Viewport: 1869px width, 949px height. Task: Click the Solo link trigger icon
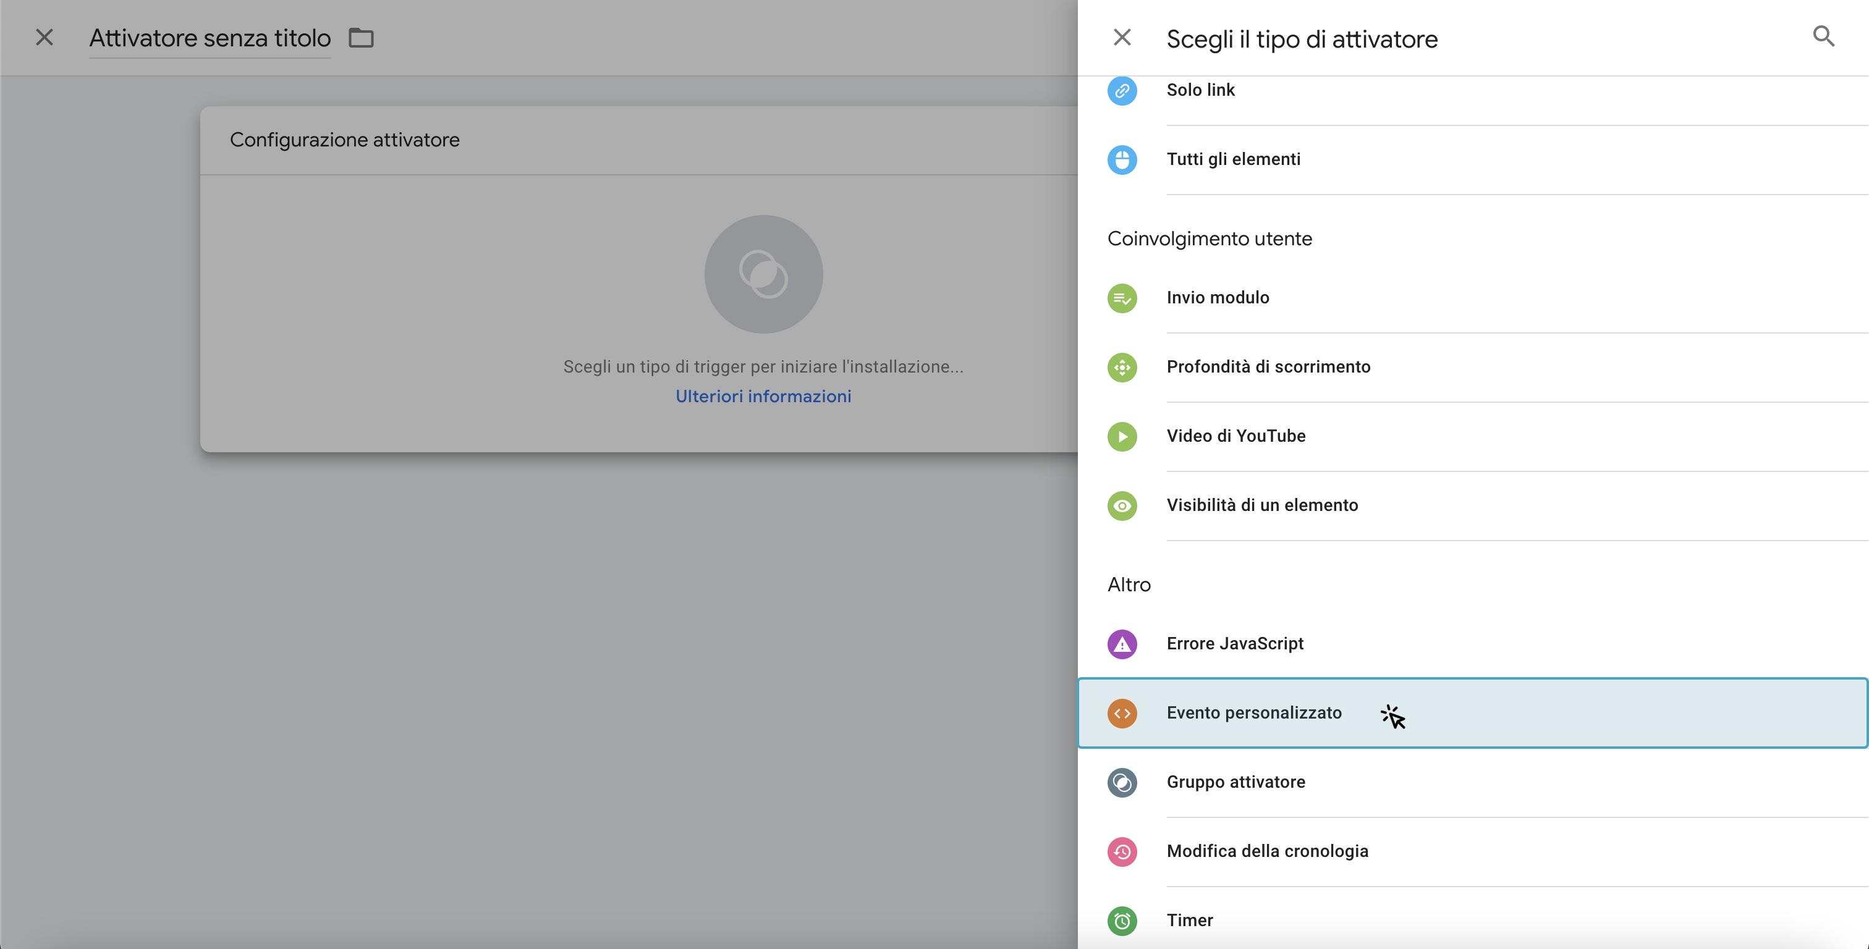click(1122, 91)
